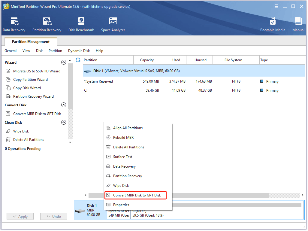Click sidebar Convert MBR Disk to GPT Disk

pyautogui.click(x=37, y=114)
